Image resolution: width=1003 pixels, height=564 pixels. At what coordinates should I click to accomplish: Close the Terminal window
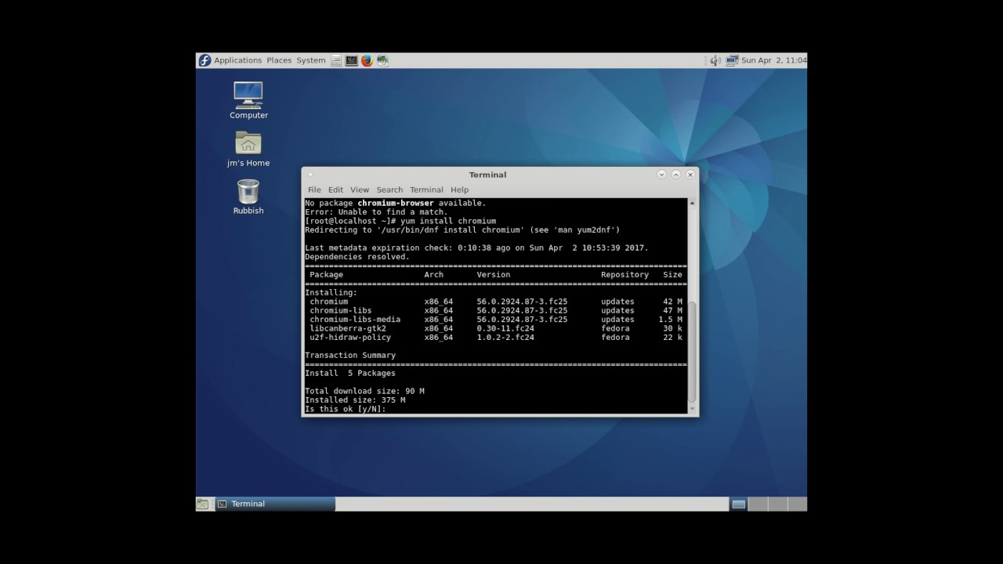tap(690, 175)
